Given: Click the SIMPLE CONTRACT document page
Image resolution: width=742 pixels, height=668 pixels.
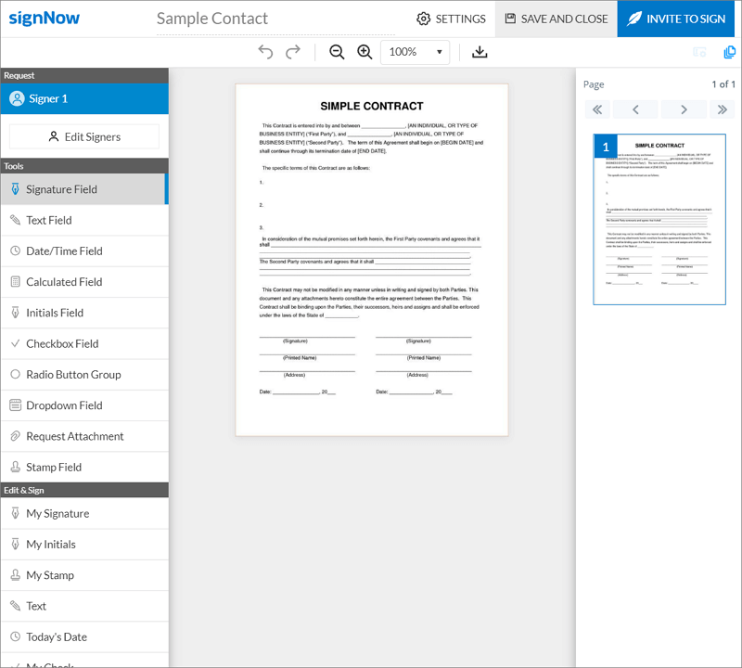Looking at the screenshot, I should [372, 260].
